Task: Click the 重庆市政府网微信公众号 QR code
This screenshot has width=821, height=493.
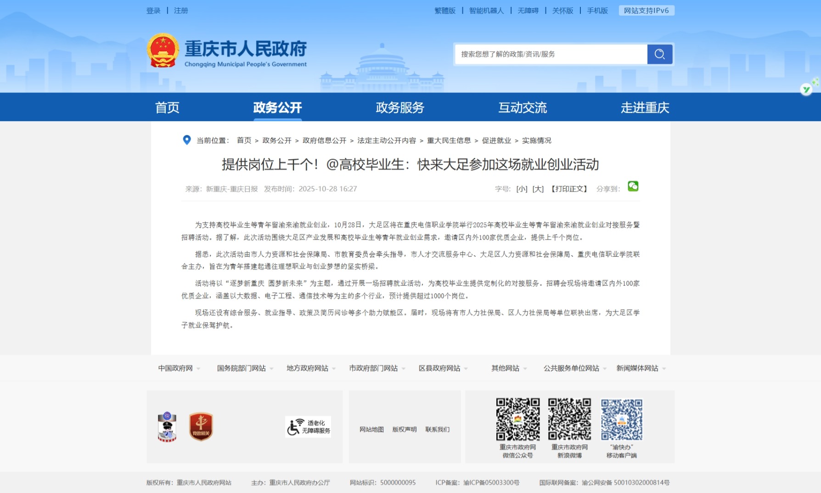Action: (x=518, y=420)
